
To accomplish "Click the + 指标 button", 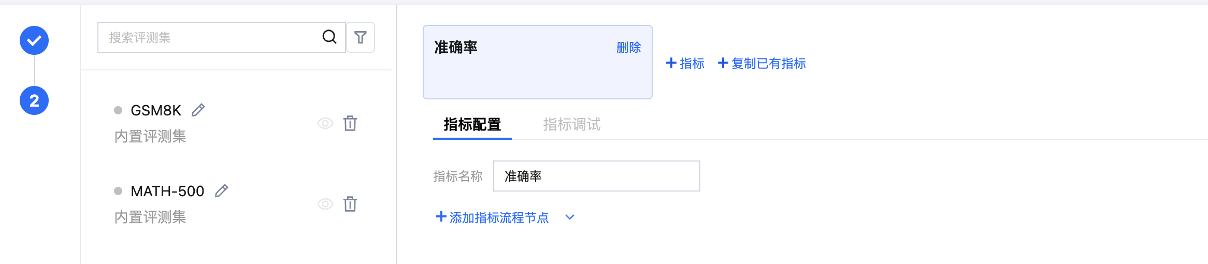I will pos(685,63).
